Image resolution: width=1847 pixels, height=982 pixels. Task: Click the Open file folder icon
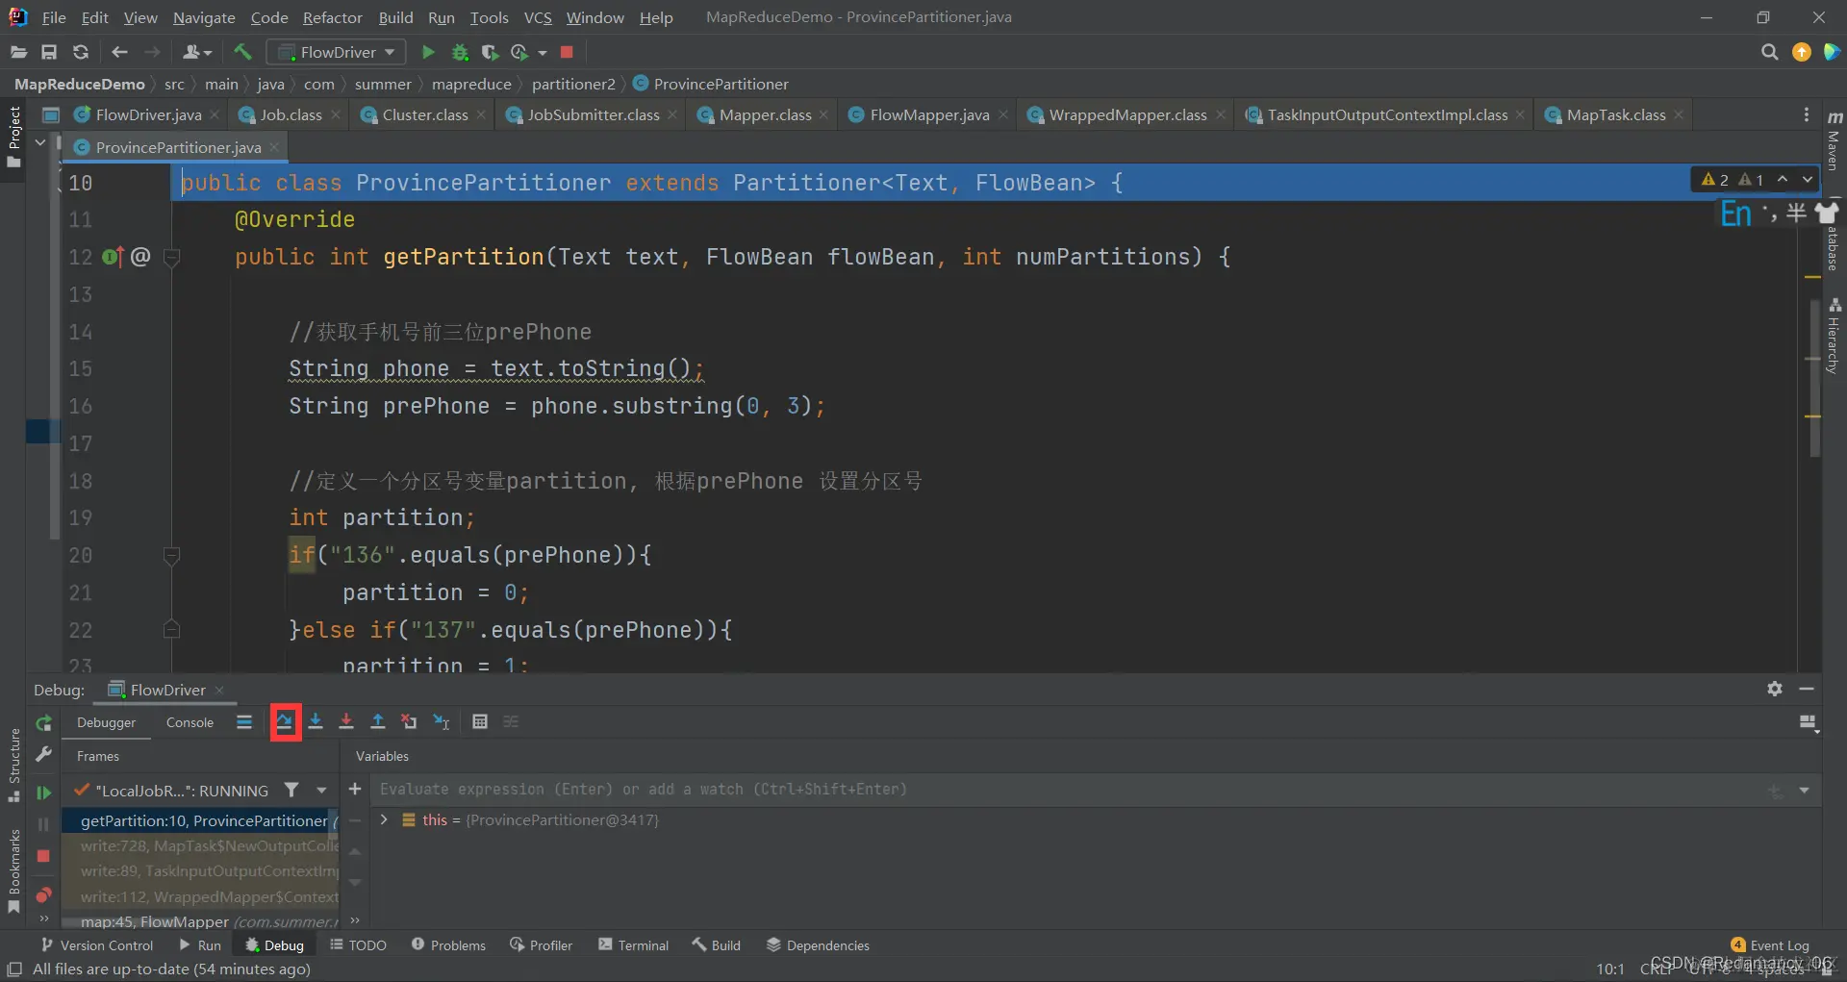(x=18, y=52)
